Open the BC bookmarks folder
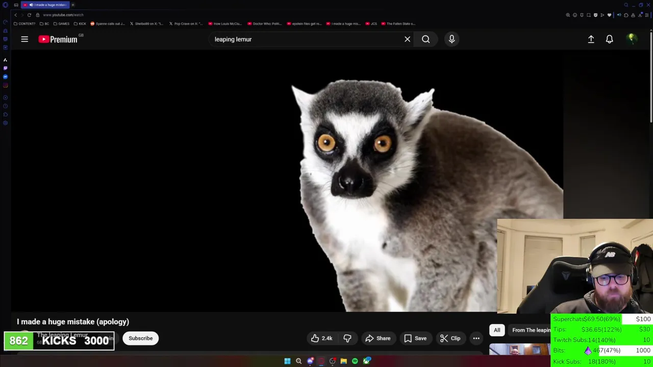This screenshot has height=367, width=653. pos(44,23)
